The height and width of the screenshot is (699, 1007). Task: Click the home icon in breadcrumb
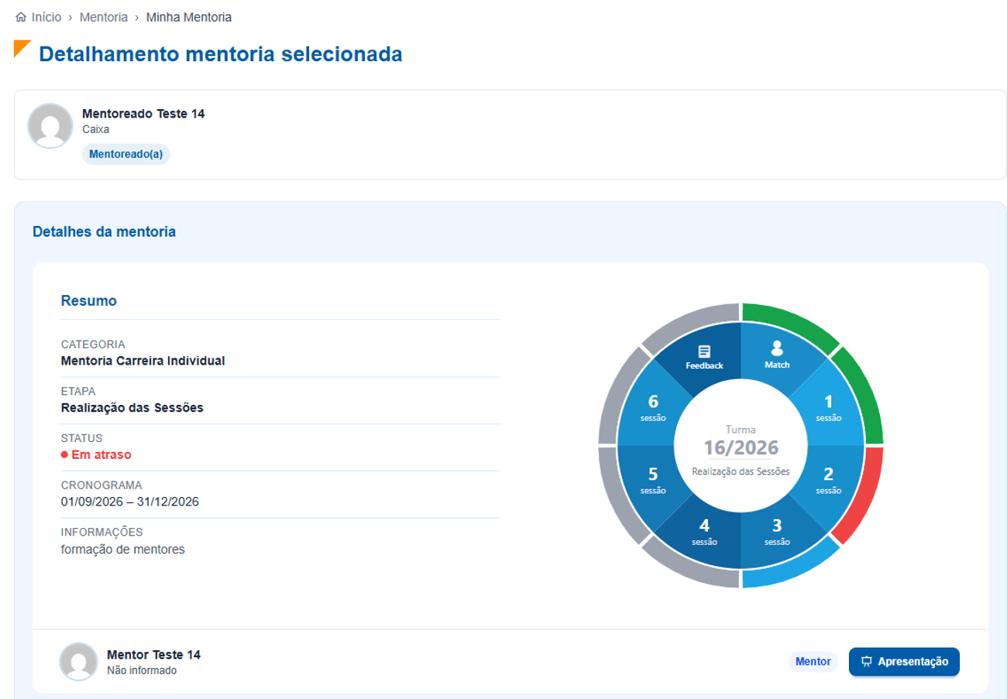click(20, 17)
